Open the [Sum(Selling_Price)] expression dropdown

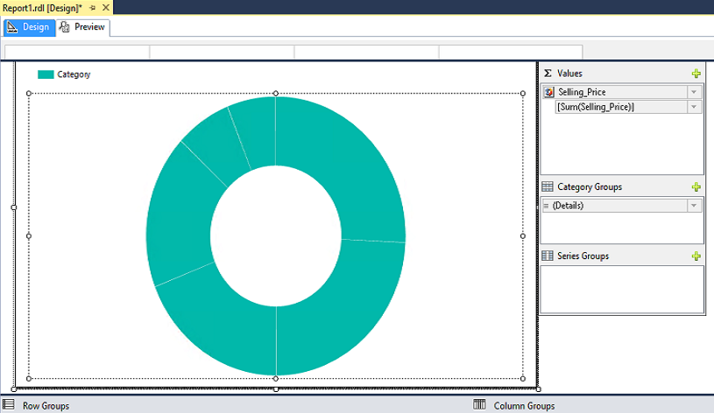point(694,107)
